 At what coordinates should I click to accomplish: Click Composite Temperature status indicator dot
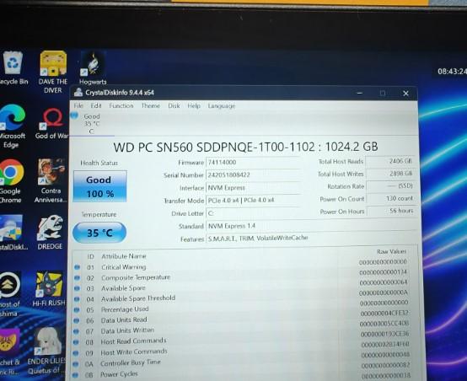[78, 278]
